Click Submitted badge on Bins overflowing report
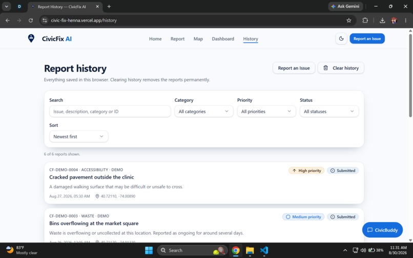Viewport: 413px width, 258px height. (343, 217)
